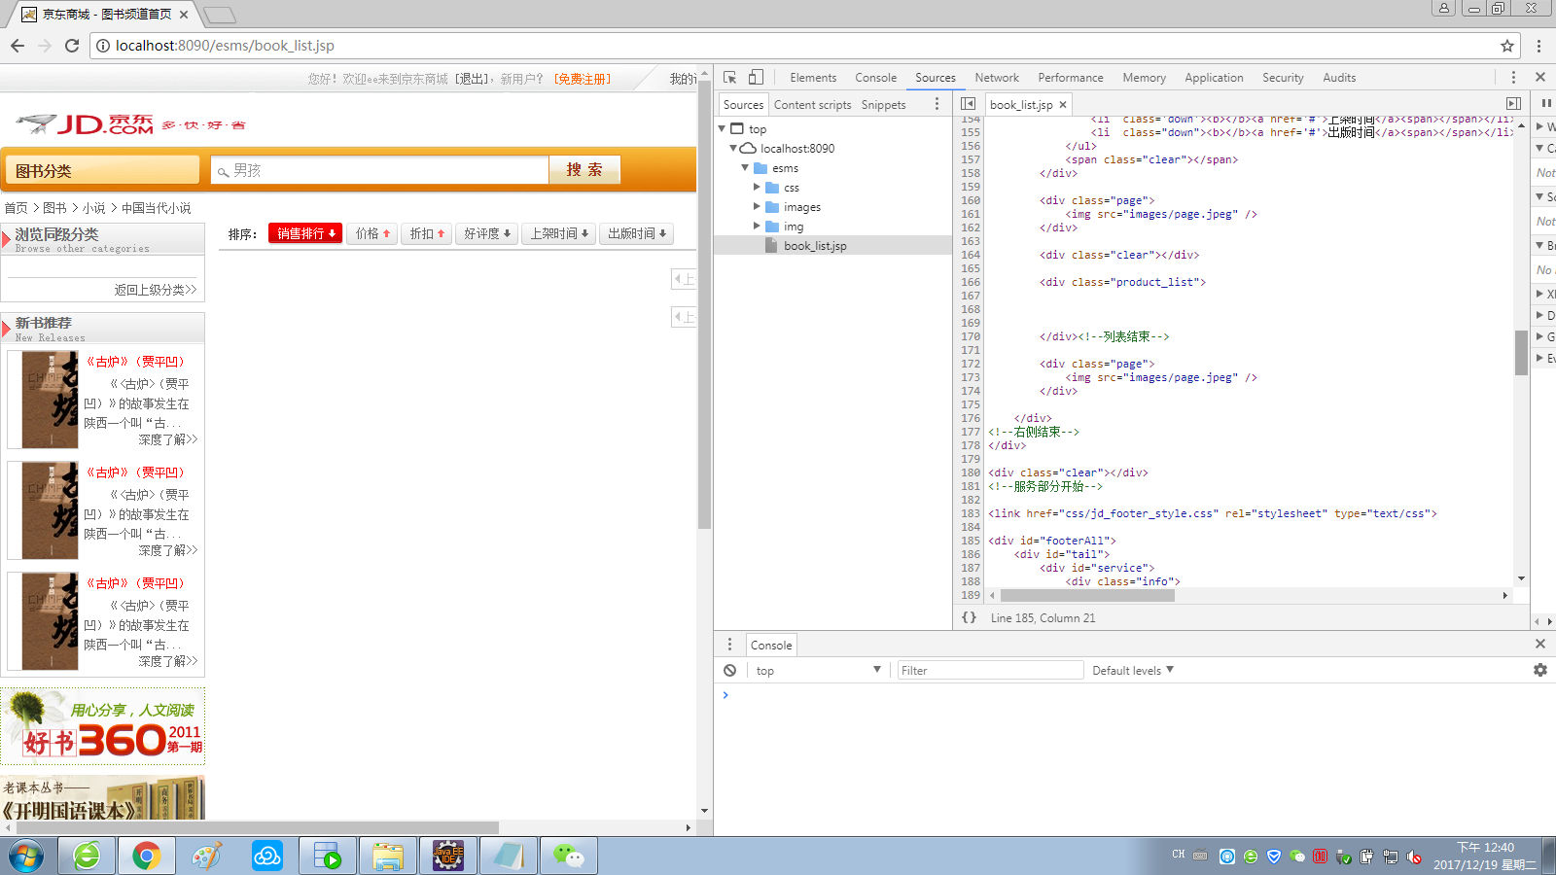1556x875 pixels.
Task: Hide the Sources navigator pane
Action: pyautogui.click(x=968, y=104)
